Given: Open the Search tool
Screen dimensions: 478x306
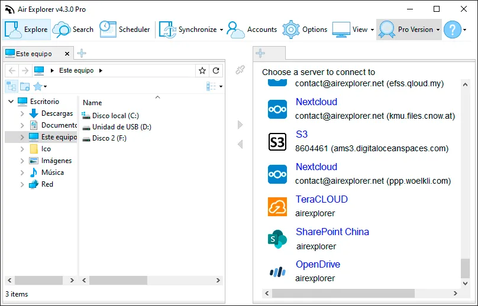Looking at the screenshot, I should click(73, 30).
